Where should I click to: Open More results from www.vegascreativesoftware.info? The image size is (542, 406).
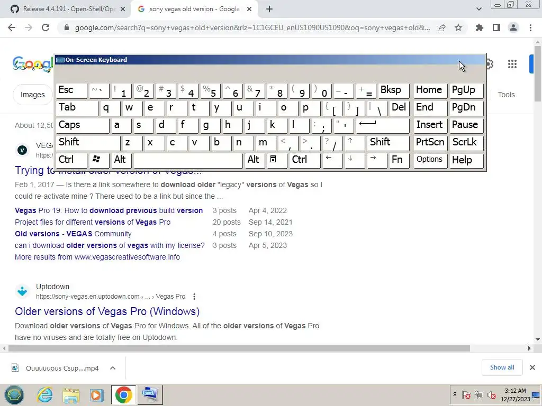pos(97,257)
